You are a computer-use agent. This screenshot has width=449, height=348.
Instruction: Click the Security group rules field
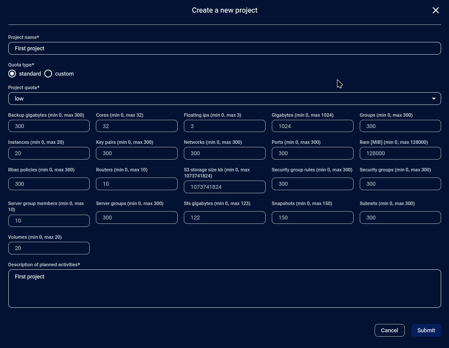(312, 184)
